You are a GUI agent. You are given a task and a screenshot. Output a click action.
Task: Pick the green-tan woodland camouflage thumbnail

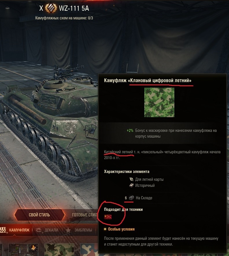click(59, 250)
